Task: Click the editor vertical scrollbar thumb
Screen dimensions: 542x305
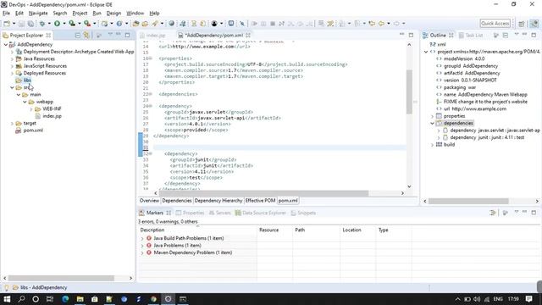Action: click(x=409, y=91)
